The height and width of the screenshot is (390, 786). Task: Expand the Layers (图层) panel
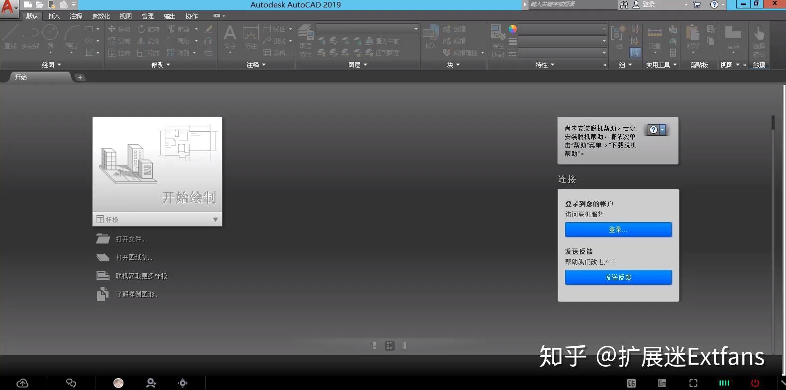[x=358, y=65]
